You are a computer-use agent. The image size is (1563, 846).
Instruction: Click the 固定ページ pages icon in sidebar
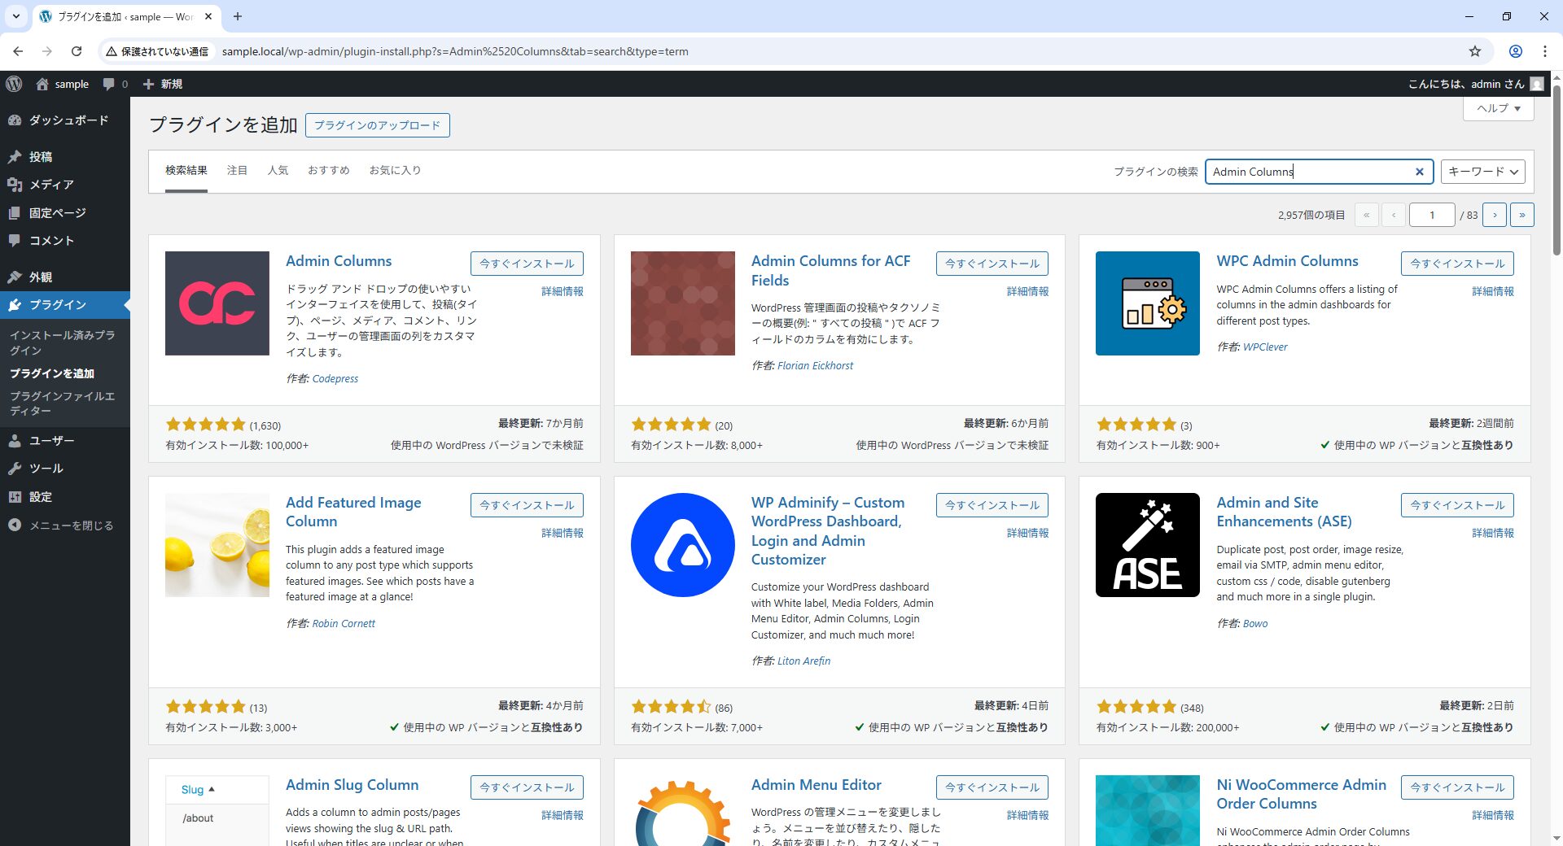coord(15,213)
